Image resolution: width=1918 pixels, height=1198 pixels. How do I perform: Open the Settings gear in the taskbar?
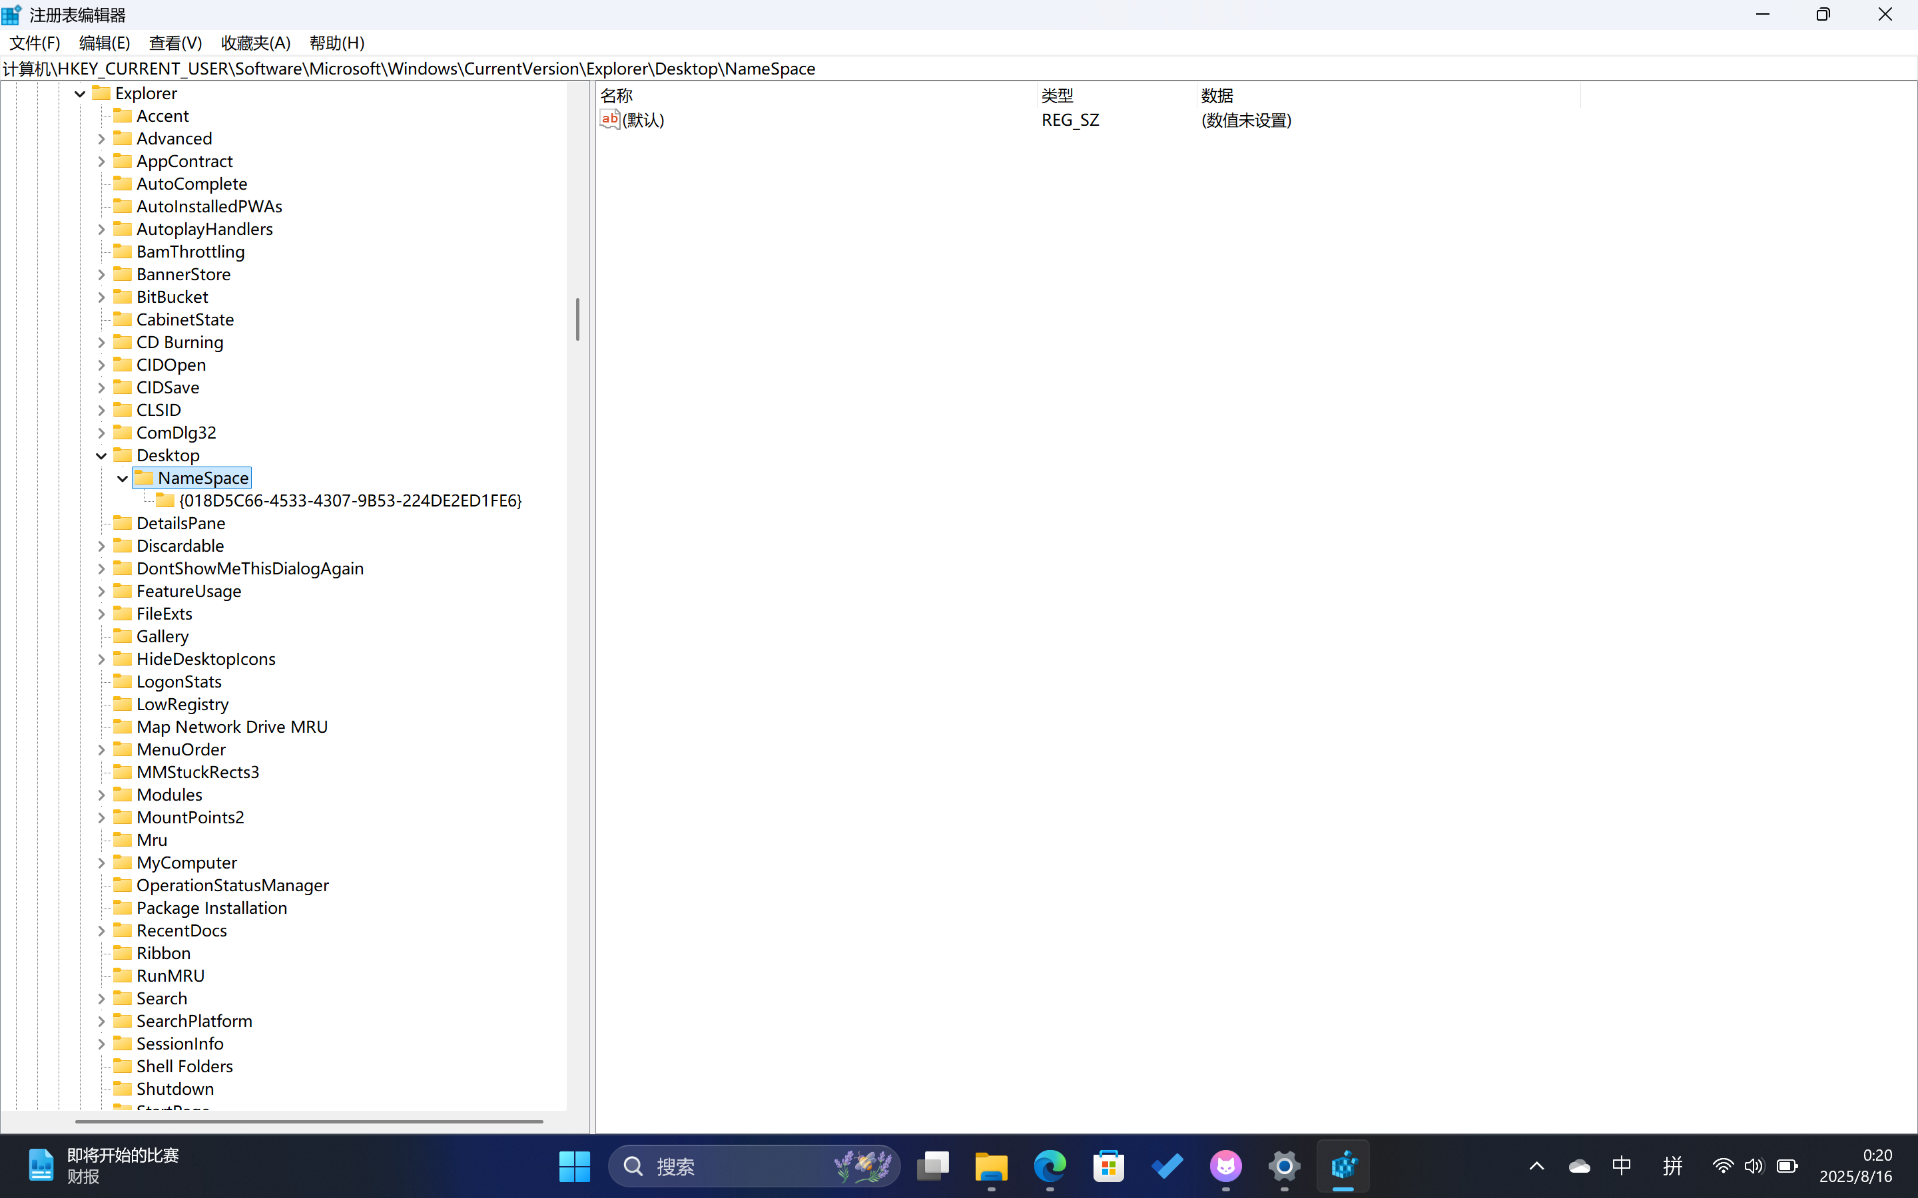[1284, 1165]
